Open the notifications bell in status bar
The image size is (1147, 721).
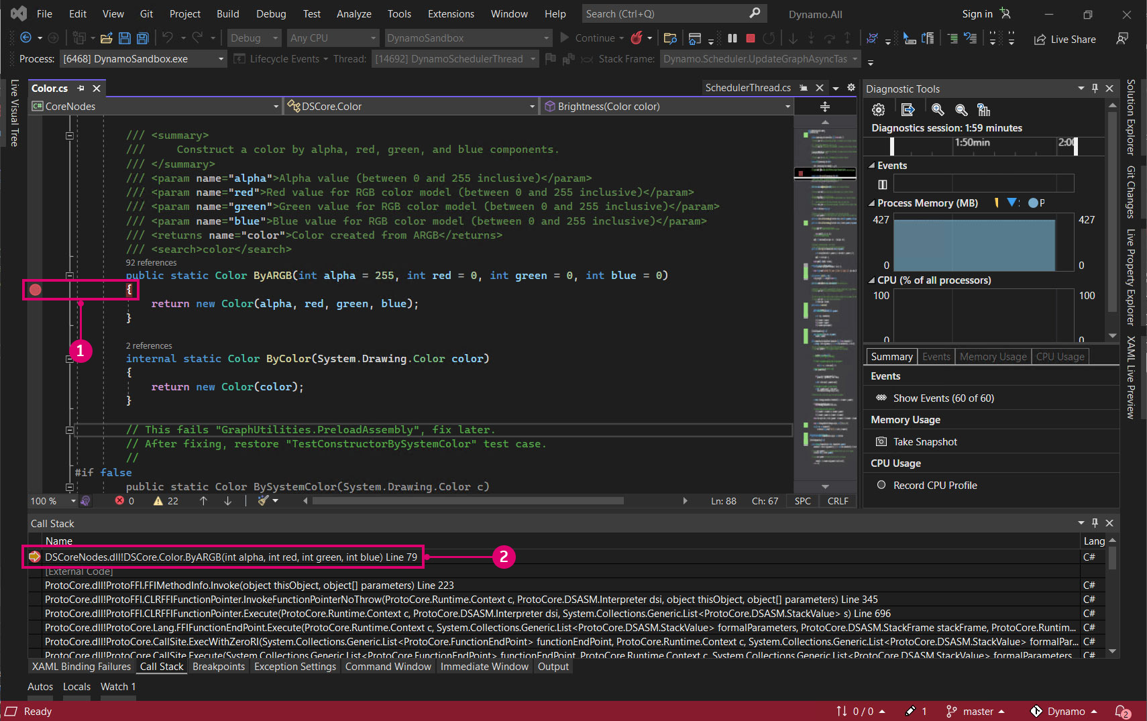[x=1123, y=712]
